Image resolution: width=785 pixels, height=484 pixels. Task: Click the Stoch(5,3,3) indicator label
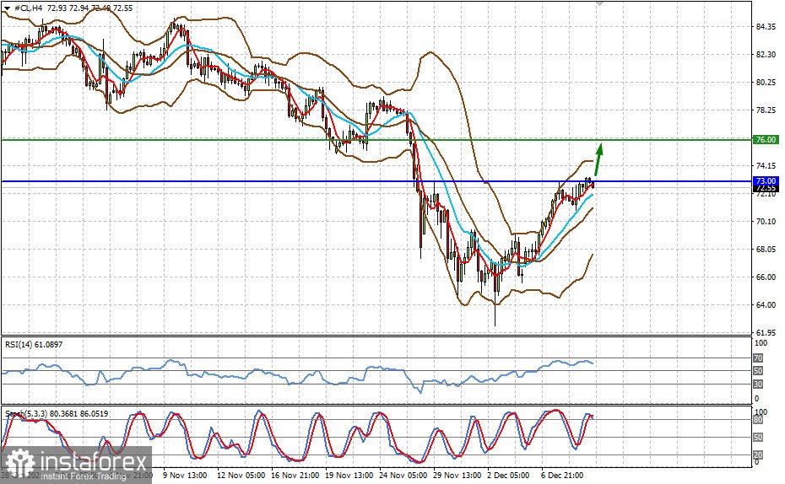tap(56, 413)
